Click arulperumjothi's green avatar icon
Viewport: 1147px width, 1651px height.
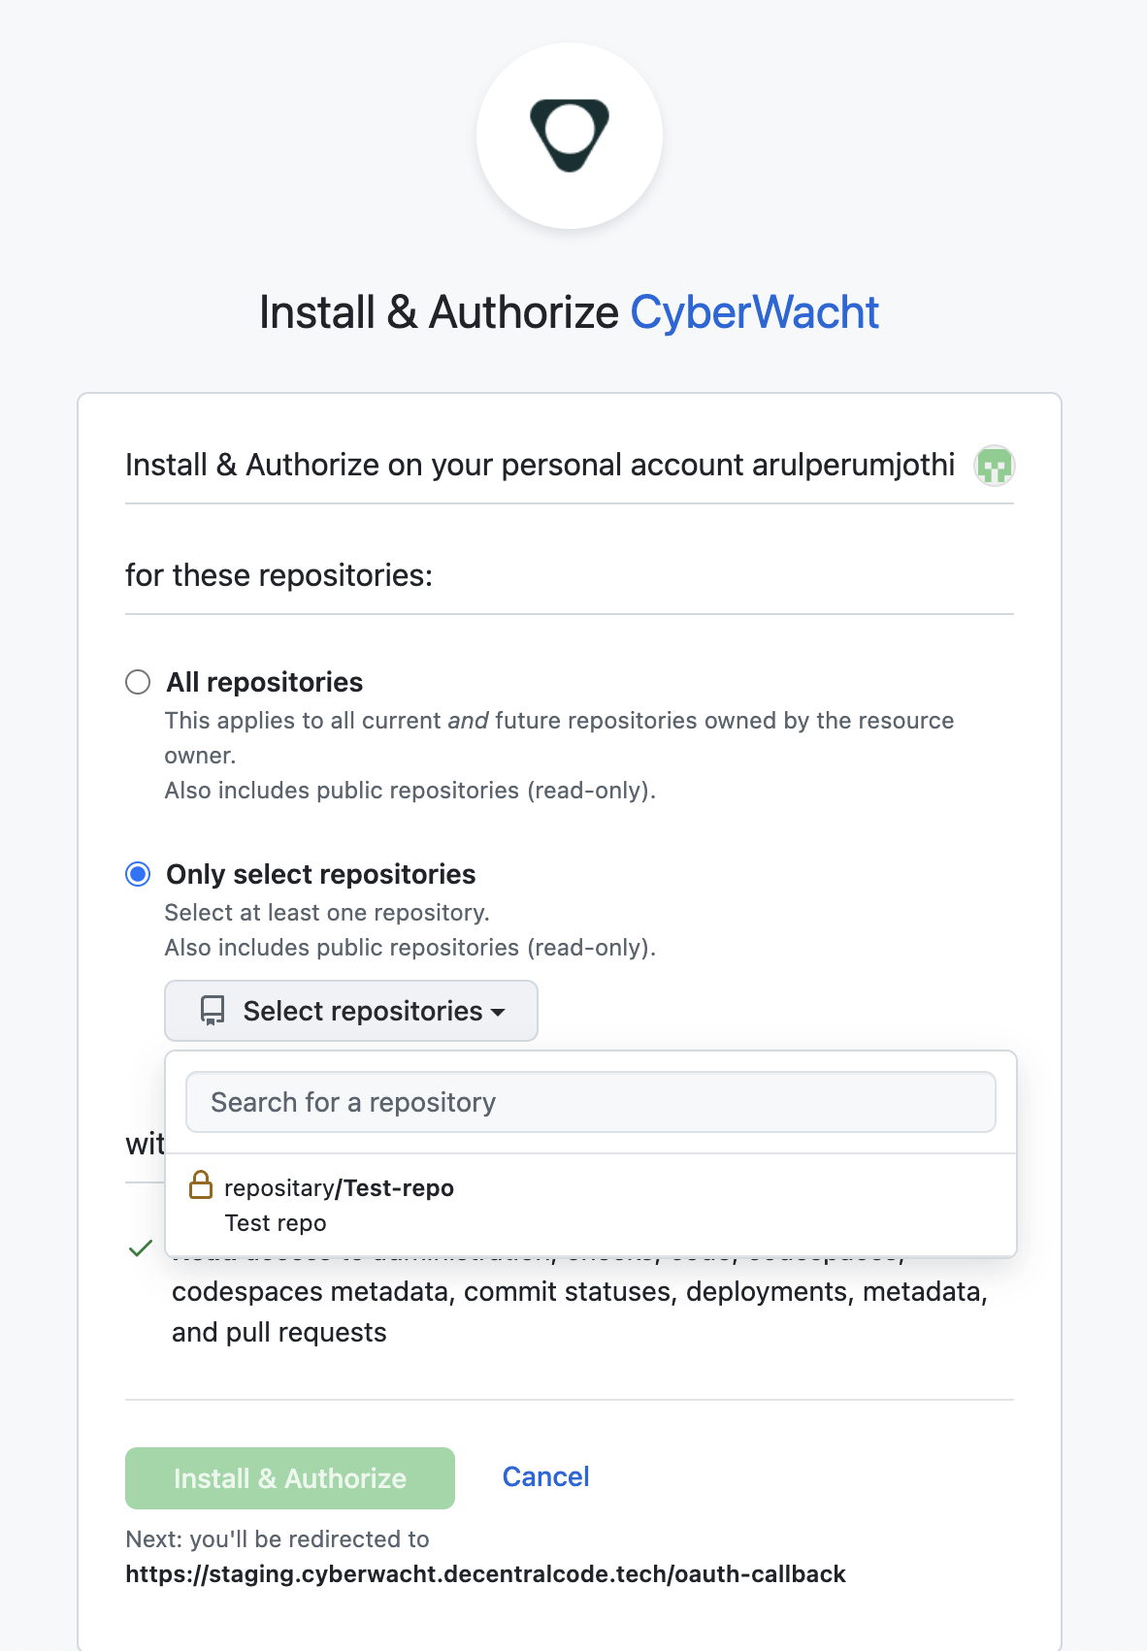point(994,466)
